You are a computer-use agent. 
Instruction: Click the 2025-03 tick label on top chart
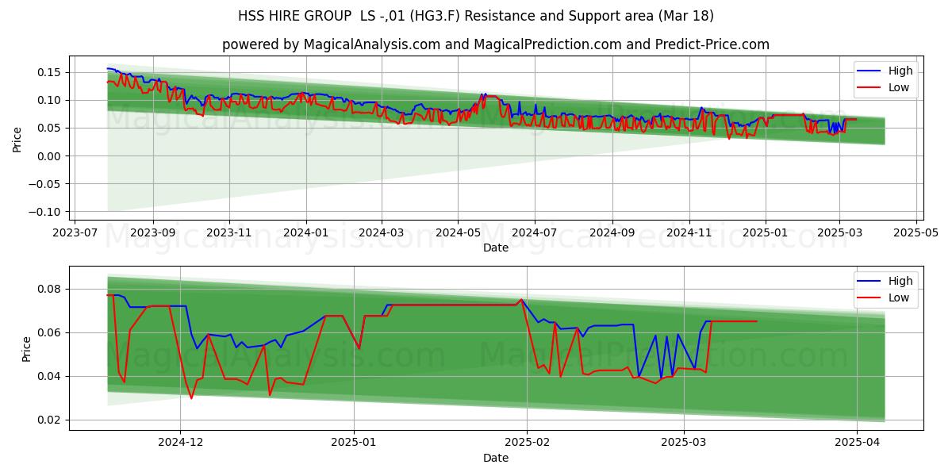(x=840, y=233)
